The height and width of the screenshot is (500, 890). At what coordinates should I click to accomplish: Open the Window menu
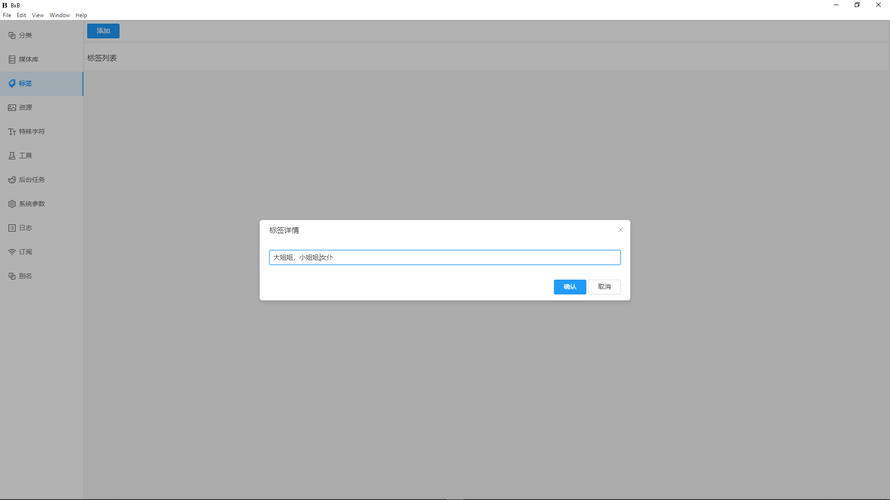(x=60, y=15)
